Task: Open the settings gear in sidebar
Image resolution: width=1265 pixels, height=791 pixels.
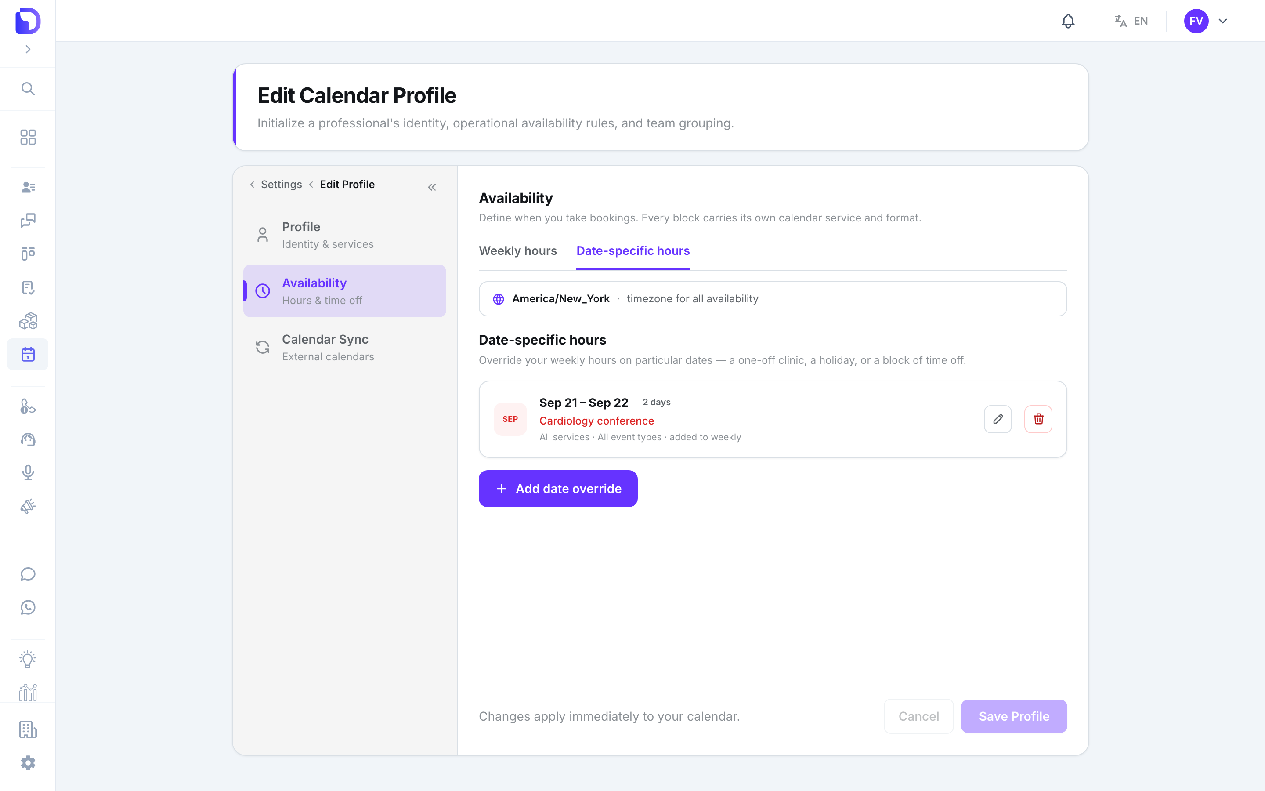Action: tap(28, 763)
